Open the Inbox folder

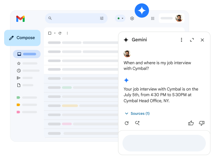(27, 54)
